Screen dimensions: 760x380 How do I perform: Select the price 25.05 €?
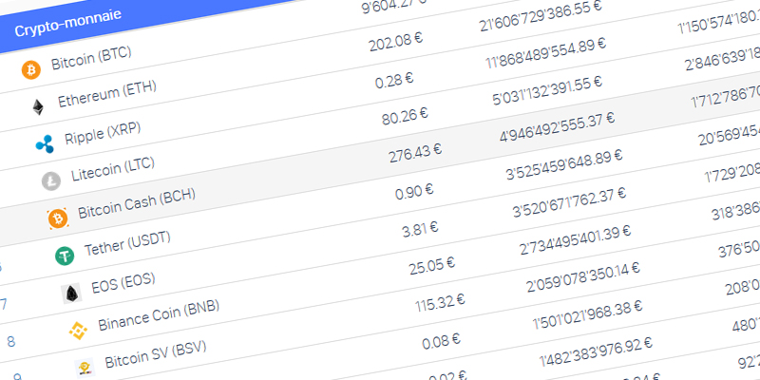432,266
